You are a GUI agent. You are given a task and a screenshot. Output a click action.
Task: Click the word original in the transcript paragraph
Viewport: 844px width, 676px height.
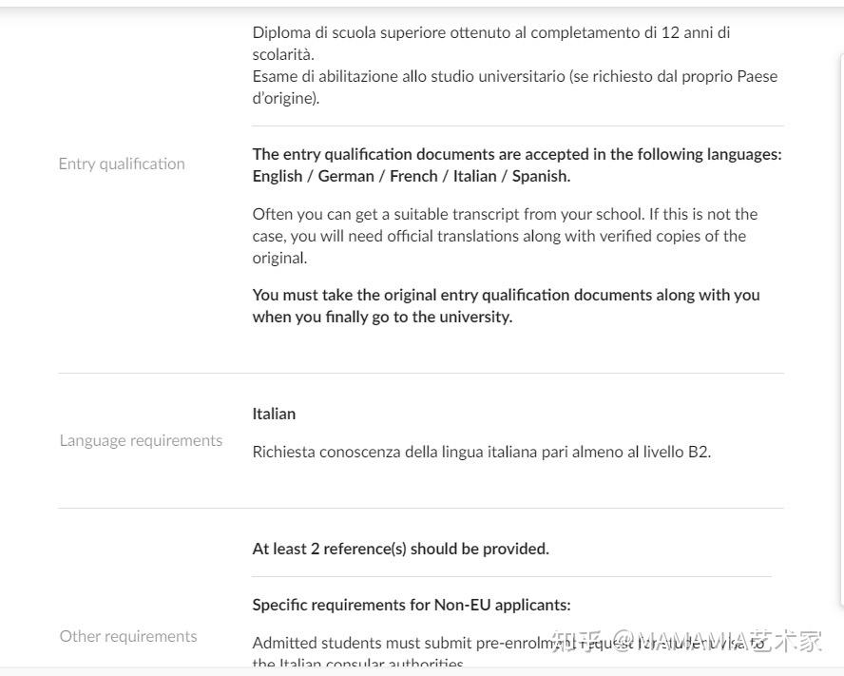[x=278, y=258]
